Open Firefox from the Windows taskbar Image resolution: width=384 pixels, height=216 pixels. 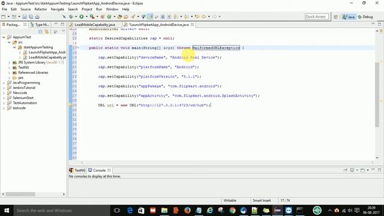click(187, 211)
